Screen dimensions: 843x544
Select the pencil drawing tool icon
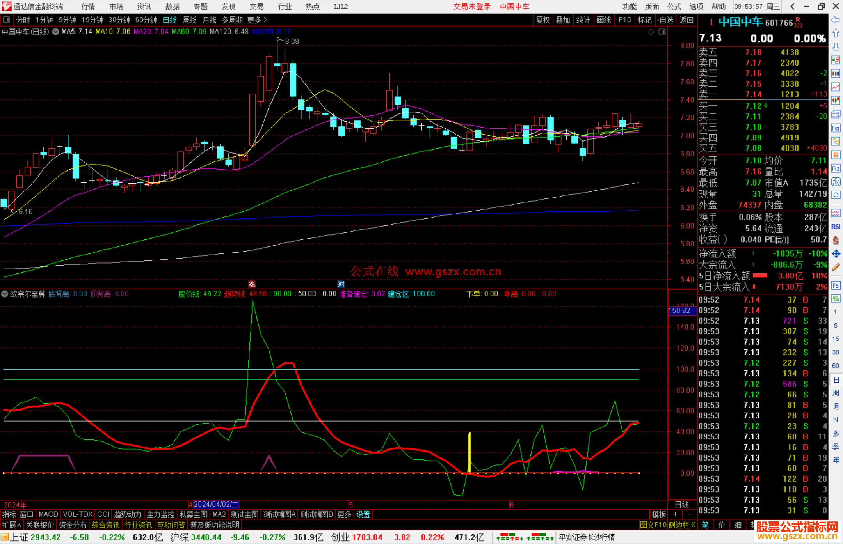836,268
